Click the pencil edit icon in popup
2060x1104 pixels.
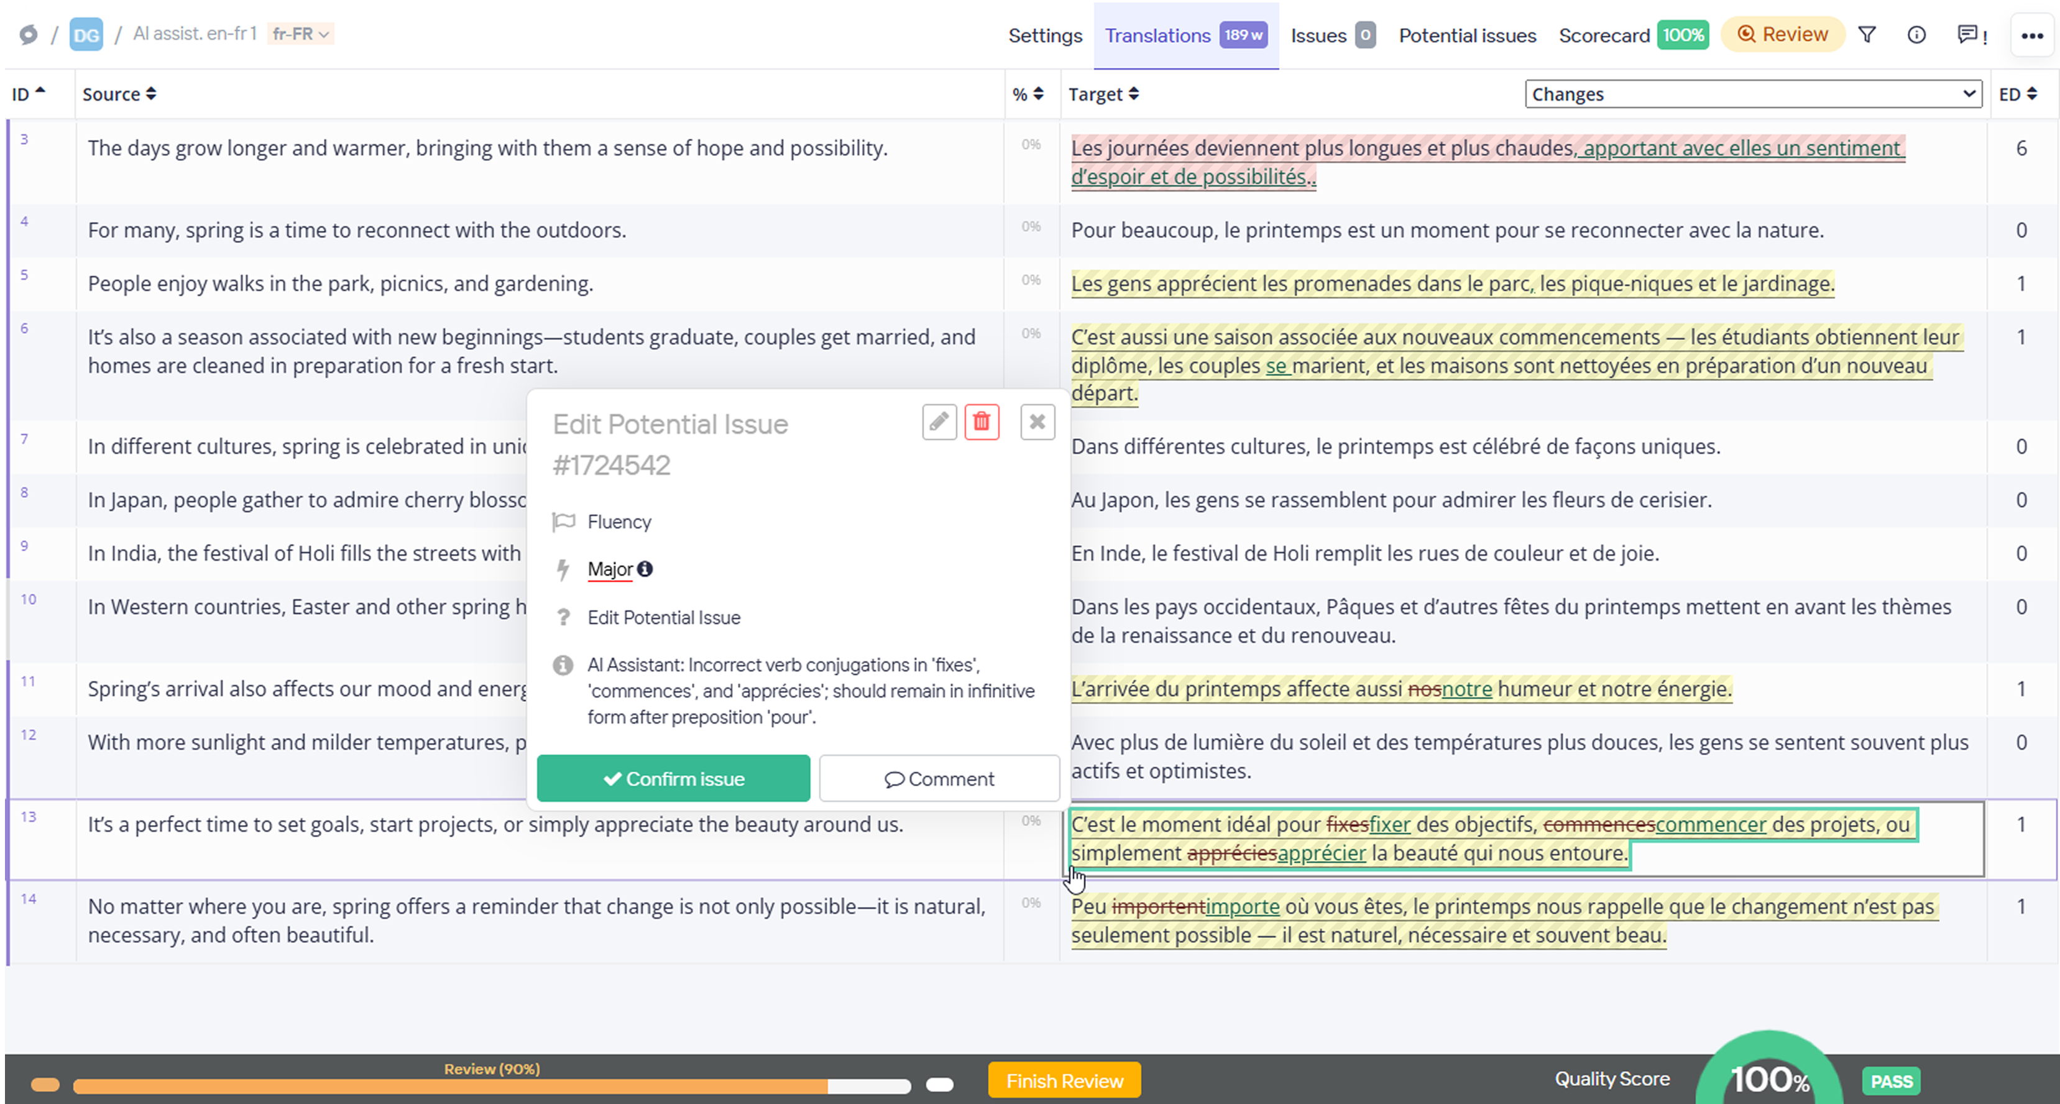(x=939, y=421)
